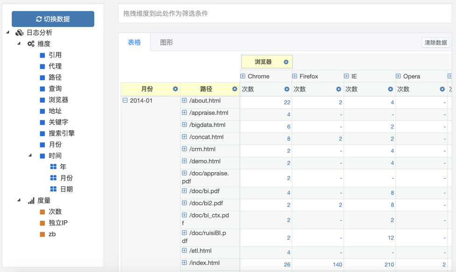Switch to the 图形 tab

click(166, 42)
